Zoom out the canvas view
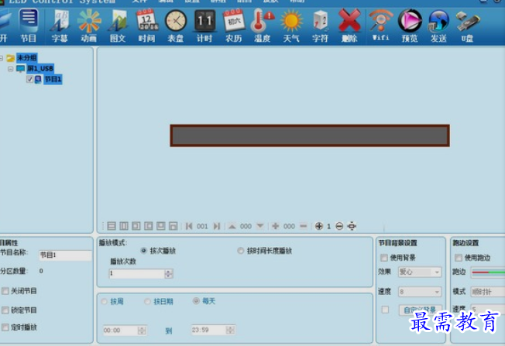 [339, 226]
